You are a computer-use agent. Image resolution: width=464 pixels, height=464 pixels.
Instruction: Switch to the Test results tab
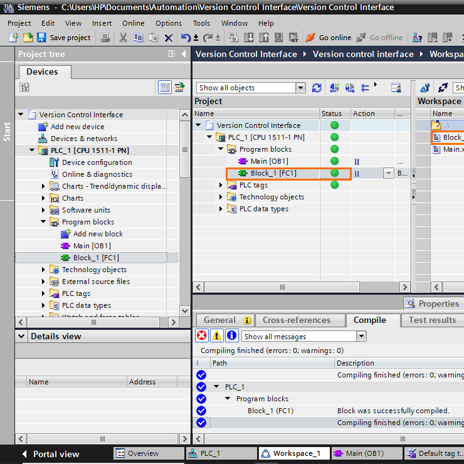click(432, 320)
